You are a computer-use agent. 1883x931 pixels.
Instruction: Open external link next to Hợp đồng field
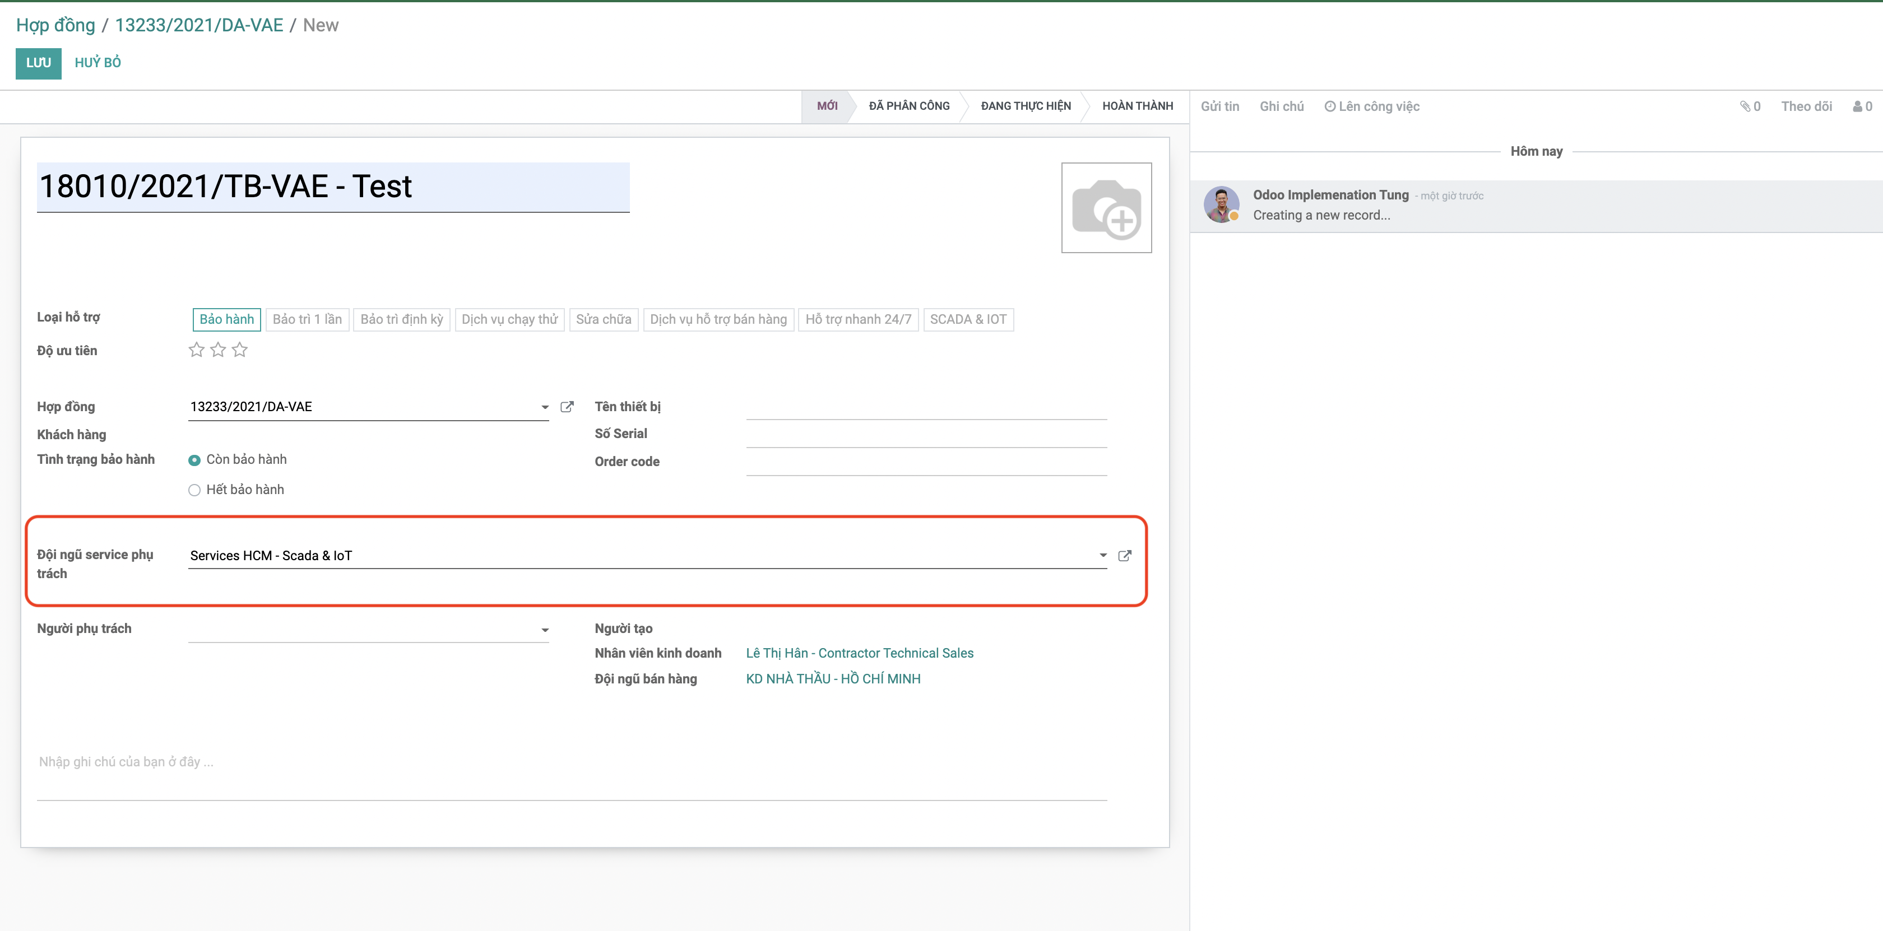pyautogui.click(x=567, y=407)
